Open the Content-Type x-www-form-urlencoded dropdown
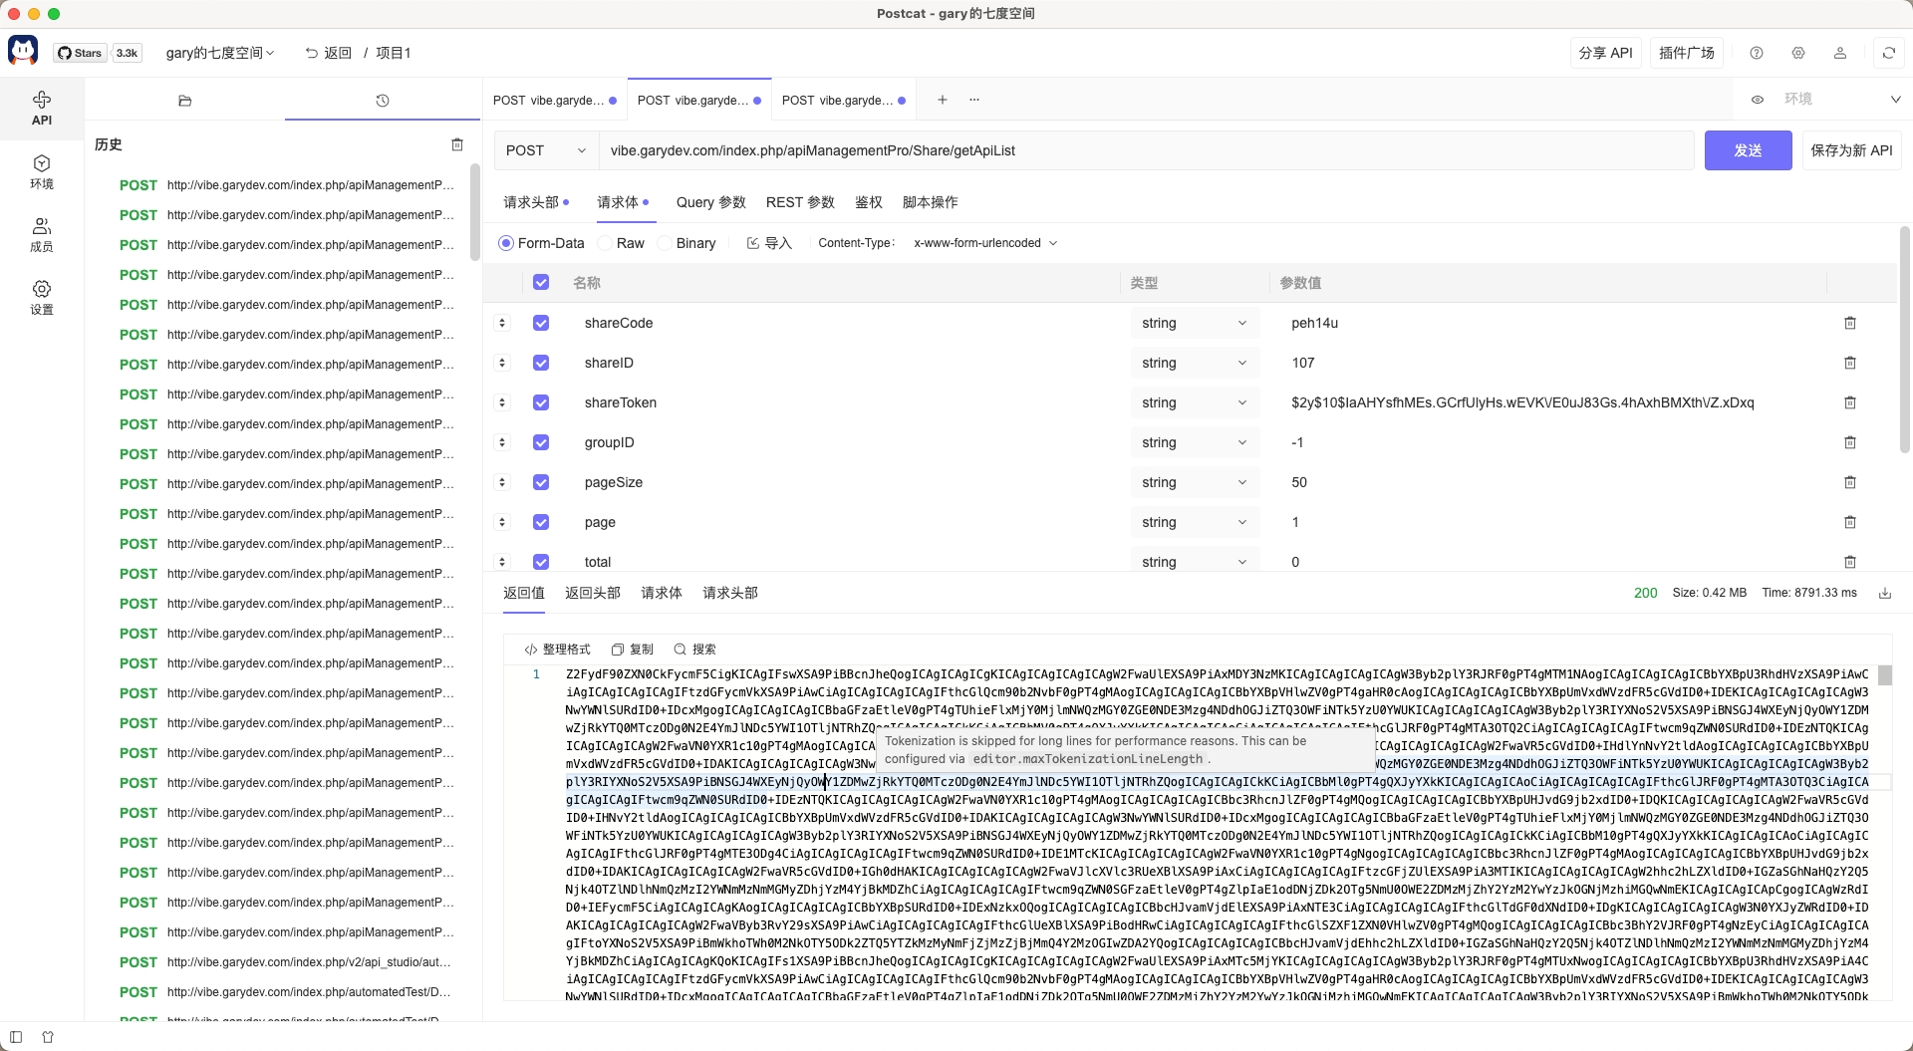Image resolution: width=1913 pixels, height=1051 pixels. point(985,243)
